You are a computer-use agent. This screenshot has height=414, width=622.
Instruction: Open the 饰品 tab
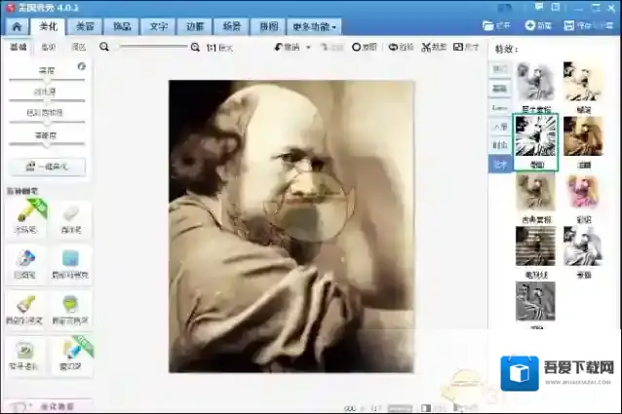click(122, 26)
